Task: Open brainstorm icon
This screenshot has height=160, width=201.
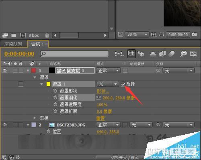Action: (x=184, y=54)
